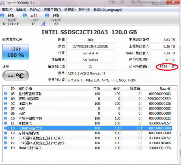Click the power on hours 8554 小時

click(x=163, y=66)
